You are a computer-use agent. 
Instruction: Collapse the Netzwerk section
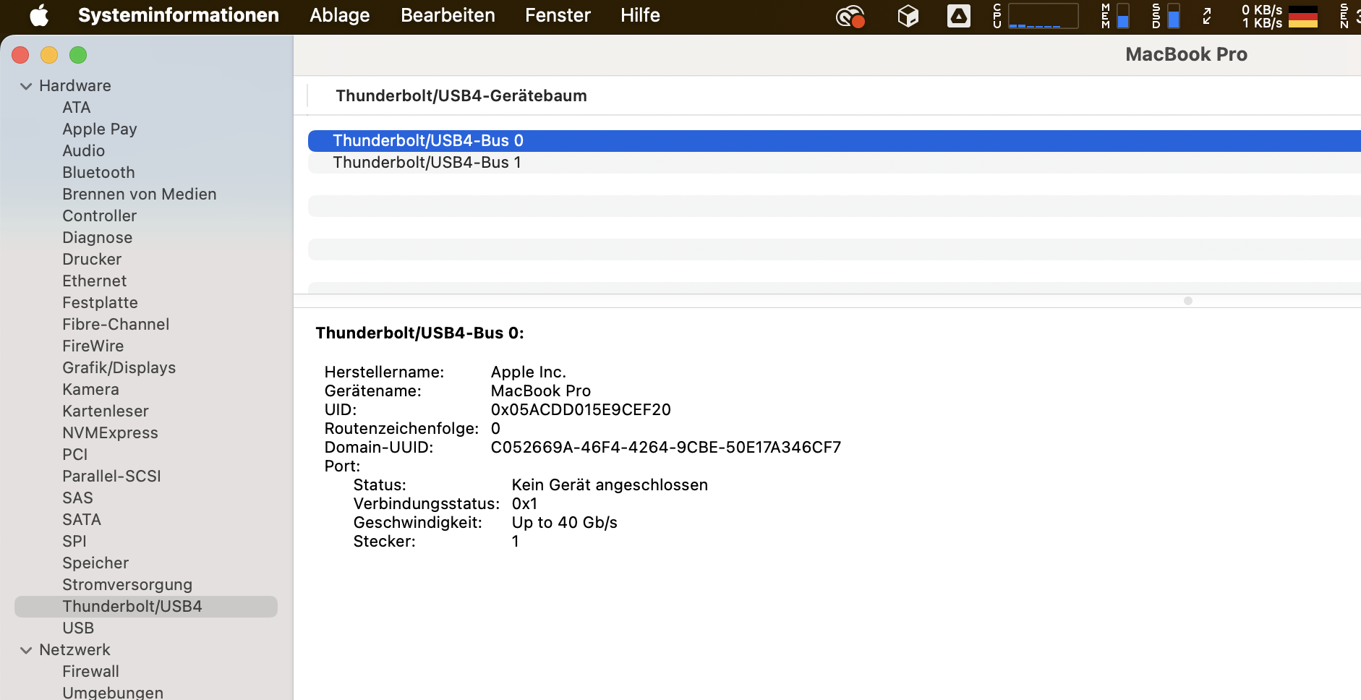click(x=26, y=650)
